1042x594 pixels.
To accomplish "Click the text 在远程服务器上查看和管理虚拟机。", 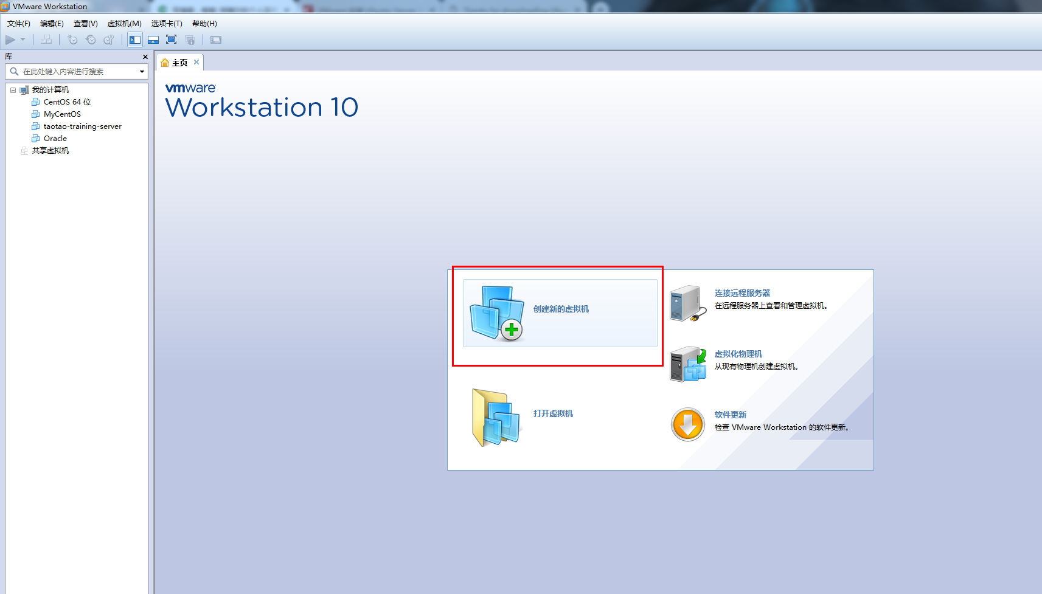I will point(771,306).
